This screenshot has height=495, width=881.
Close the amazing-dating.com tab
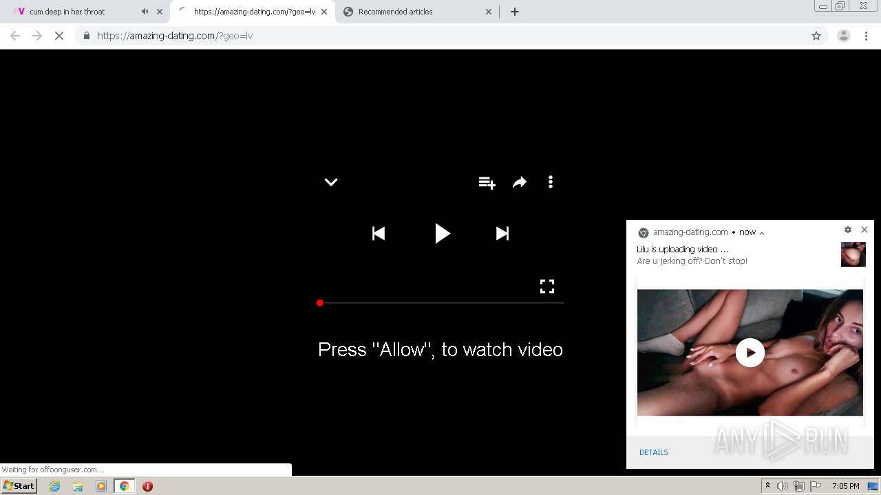324,12
